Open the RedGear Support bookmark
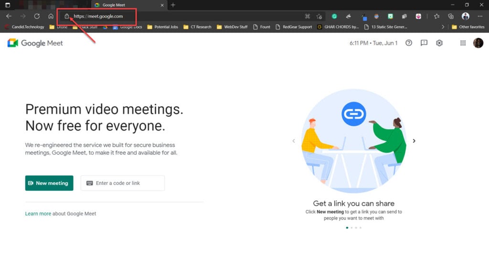The image size is (489, 265). (x=294, y=27)
